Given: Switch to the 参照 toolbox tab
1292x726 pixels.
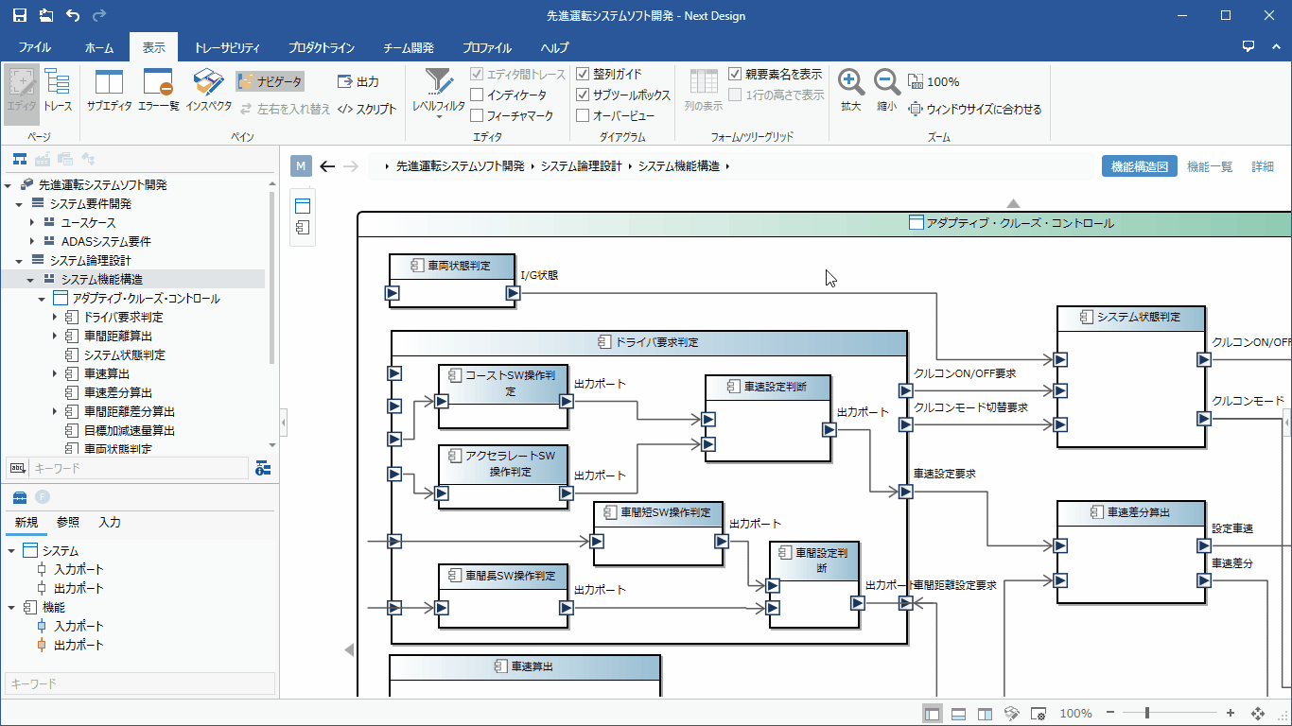Looking at the screenshot, I should [68, 523].
